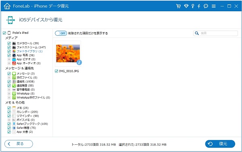This screenshot has width=242, height=152.
Task: Uncheck the カメラロール (39) checkbox
Action: tap(9, 43)
